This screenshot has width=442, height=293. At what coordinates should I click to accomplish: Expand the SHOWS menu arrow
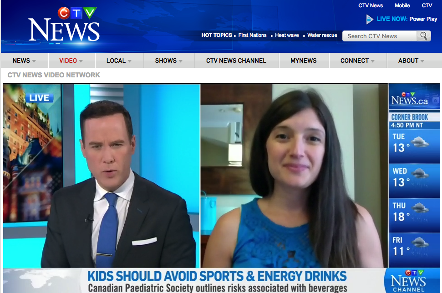181,61
